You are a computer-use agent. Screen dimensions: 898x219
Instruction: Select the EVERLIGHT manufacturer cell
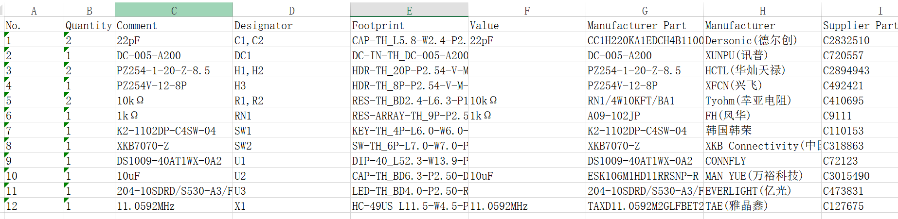[x=762, y=191]
